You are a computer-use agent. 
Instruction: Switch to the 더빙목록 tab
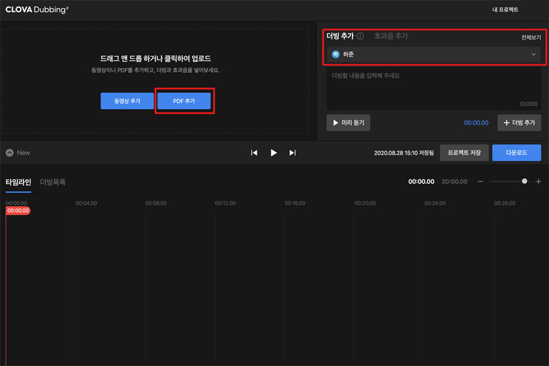point(53,182)
